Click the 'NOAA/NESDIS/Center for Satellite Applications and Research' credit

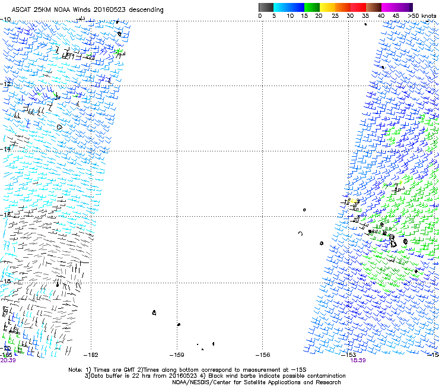click(256, 382)
